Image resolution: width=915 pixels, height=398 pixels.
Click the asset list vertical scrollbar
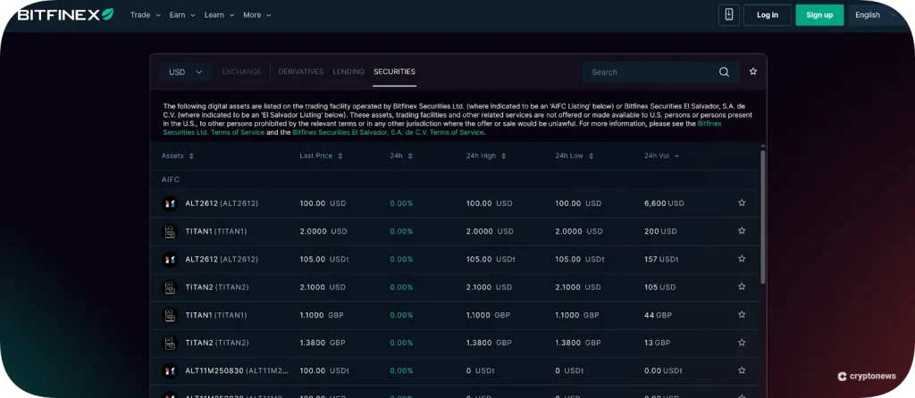[x=763, y=217]
